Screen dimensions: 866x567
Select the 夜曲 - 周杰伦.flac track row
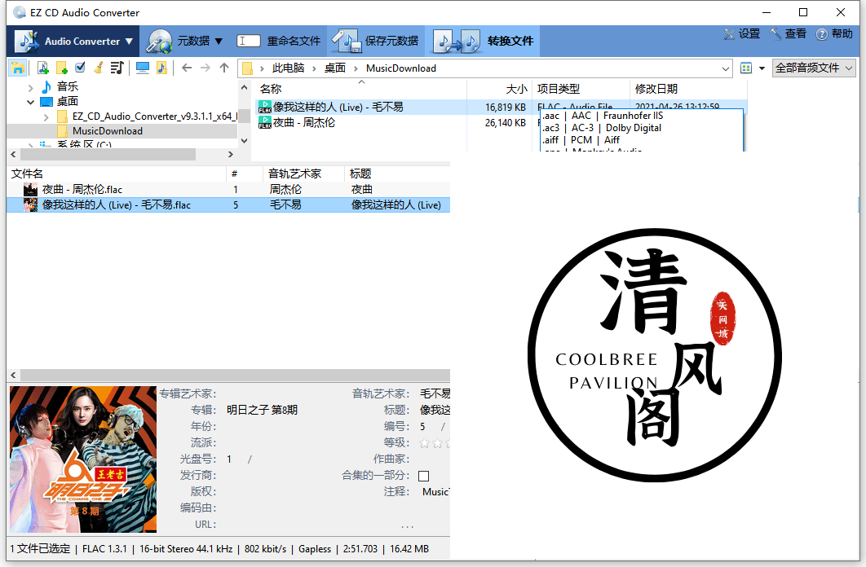point(228,189)
